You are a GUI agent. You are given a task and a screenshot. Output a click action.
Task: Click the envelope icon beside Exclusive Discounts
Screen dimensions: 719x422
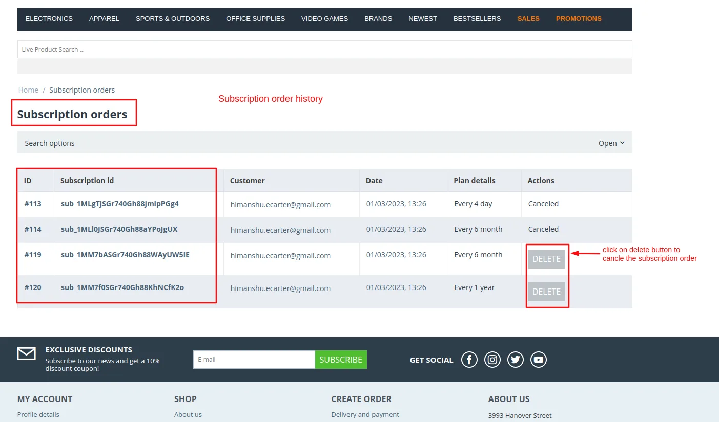pyautogui.click(x=27, y=353)
